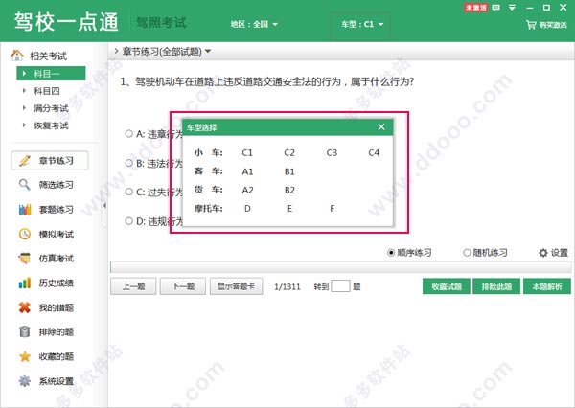Select answer option D 违规行为
Viewport: 575px width, 408px height.
(x=128, y=221)
